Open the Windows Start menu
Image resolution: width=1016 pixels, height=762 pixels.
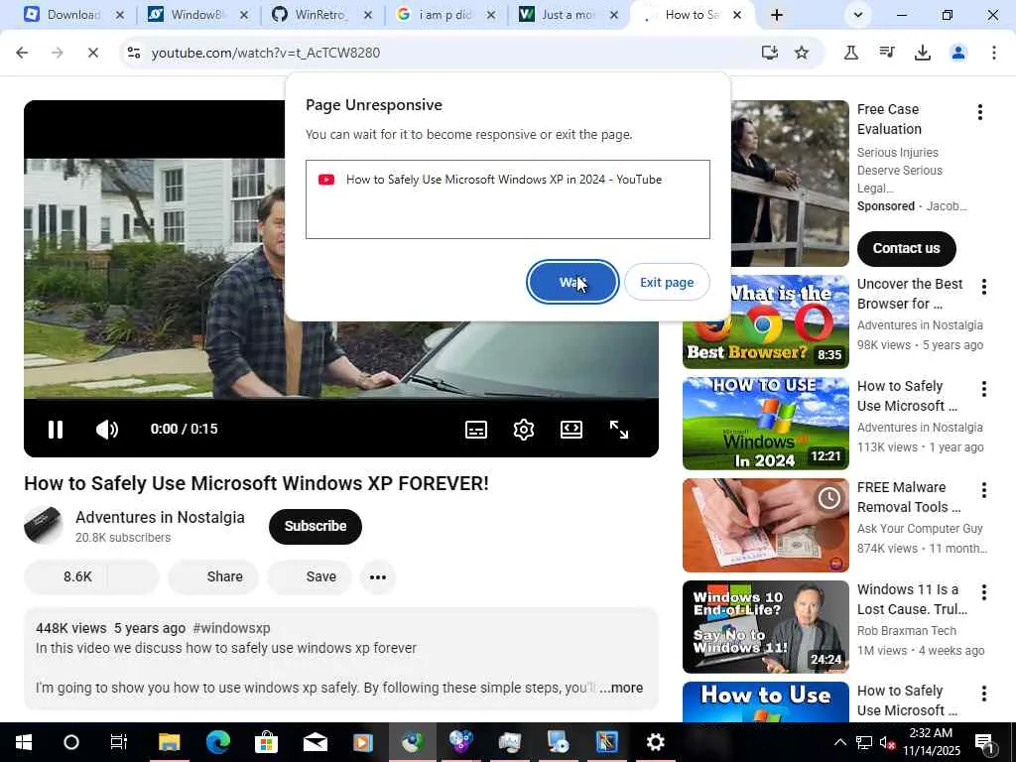point(24,742)
